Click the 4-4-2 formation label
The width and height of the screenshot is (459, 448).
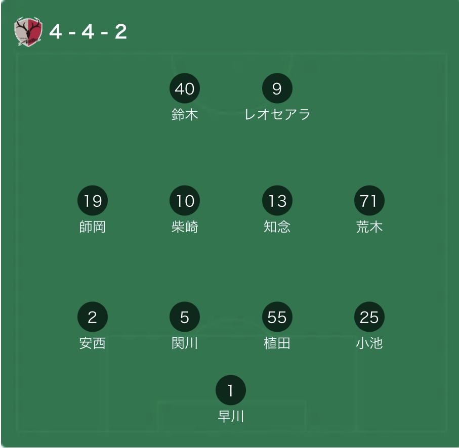(88, 31)
